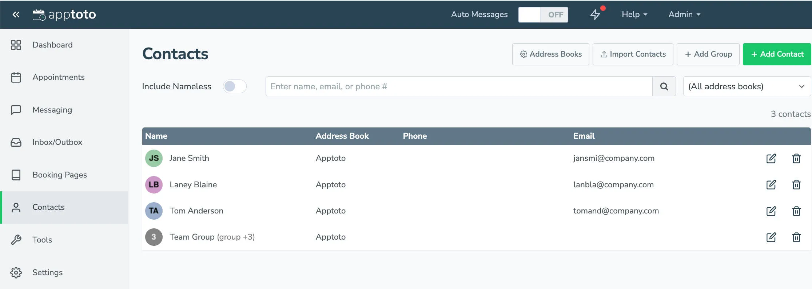Focus the name, email, or phone search field
Viewport: 812px width, 289px height.
[x=459, y=86]
